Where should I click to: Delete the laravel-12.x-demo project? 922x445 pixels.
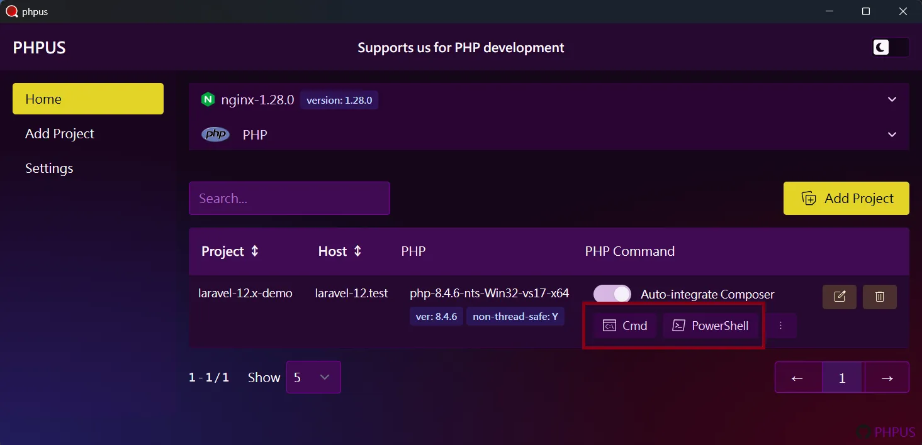coord(880,297)
